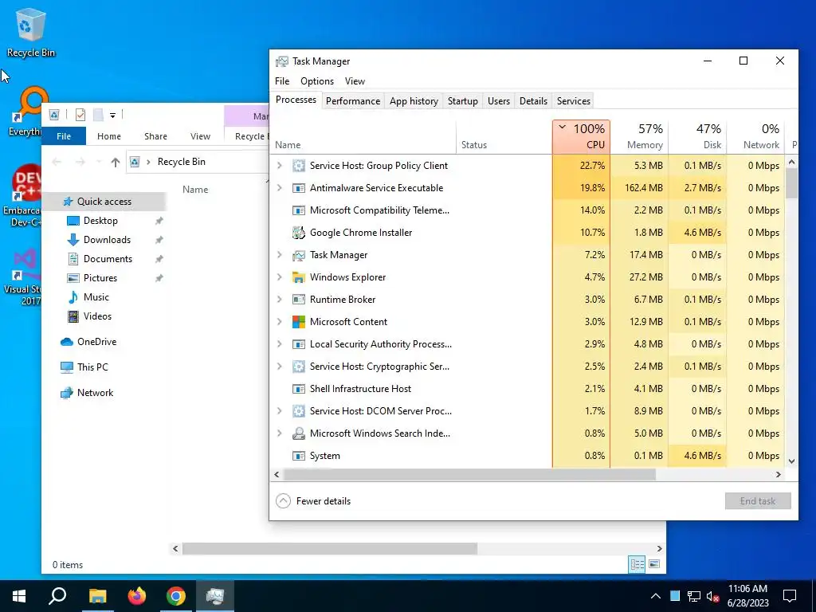Open Google Chrome from the taskbar

tap(176, 596)
